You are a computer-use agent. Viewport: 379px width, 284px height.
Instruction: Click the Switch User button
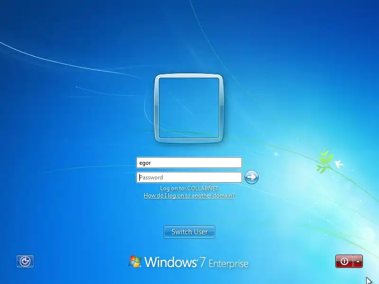tap(189, 232)
